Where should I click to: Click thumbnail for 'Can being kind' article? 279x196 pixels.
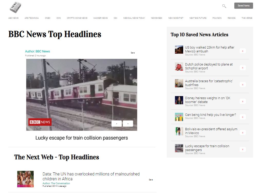coord(179,117)
